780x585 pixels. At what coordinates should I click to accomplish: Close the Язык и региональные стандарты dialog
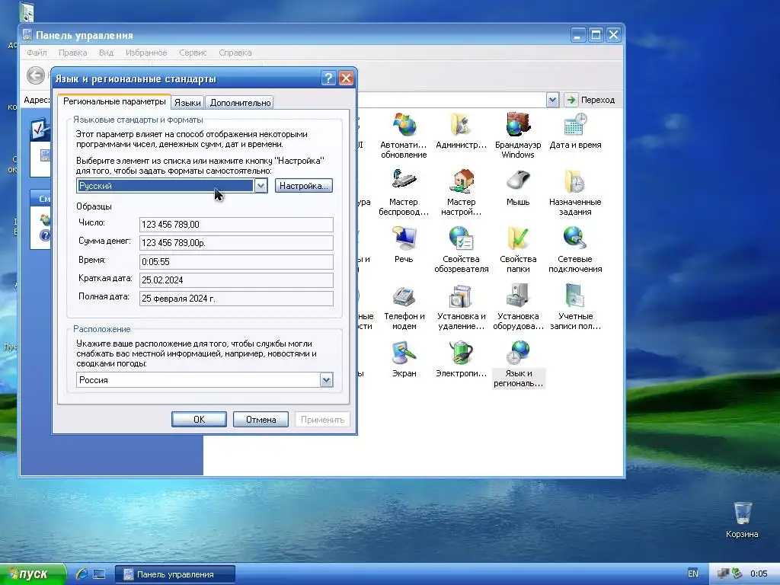[347, 78]
